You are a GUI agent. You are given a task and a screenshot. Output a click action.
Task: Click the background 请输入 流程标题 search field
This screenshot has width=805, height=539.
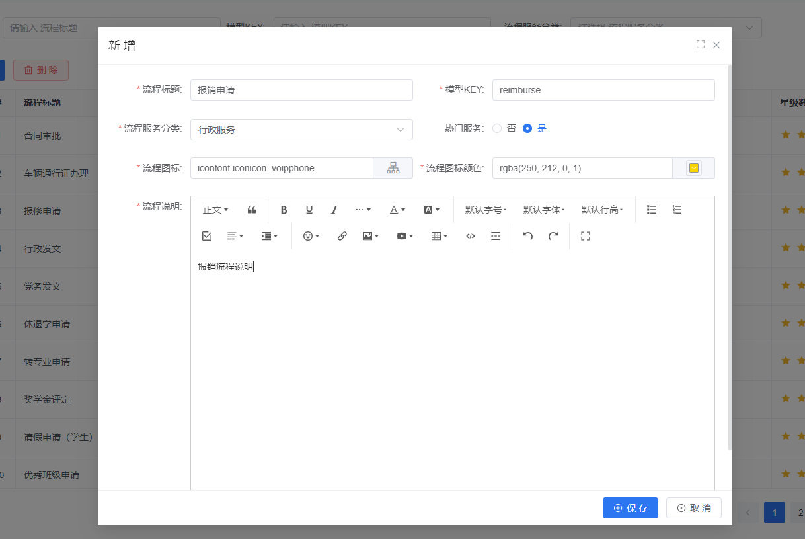click(111, 28)
